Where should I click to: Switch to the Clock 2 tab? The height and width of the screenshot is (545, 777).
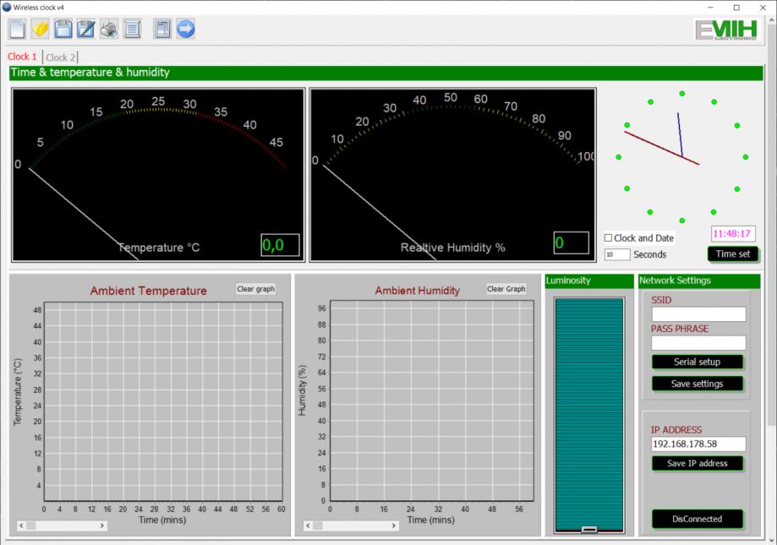click(x=60, y=57)
